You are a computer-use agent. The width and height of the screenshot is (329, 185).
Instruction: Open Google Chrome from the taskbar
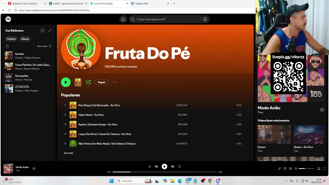pyautogui.click(x=210, y=181)
